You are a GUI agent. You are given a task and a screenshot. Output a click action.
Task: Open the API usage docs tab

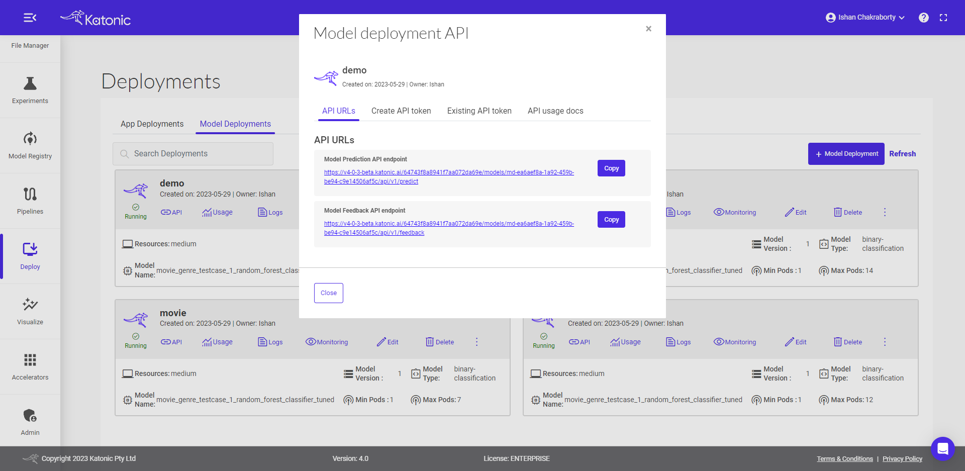click(x=555, y=111)
